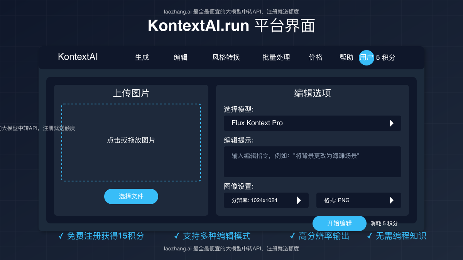This screenshot has height=260, width=463.
Task: Click the KontextAI.run 平台界面 title
Action: 231,26
